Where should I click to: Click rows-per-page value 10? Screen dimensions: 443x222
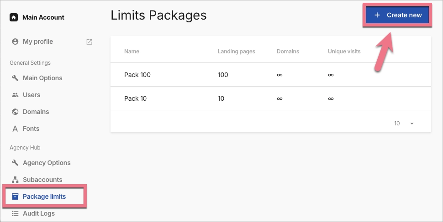click(397, 124)
